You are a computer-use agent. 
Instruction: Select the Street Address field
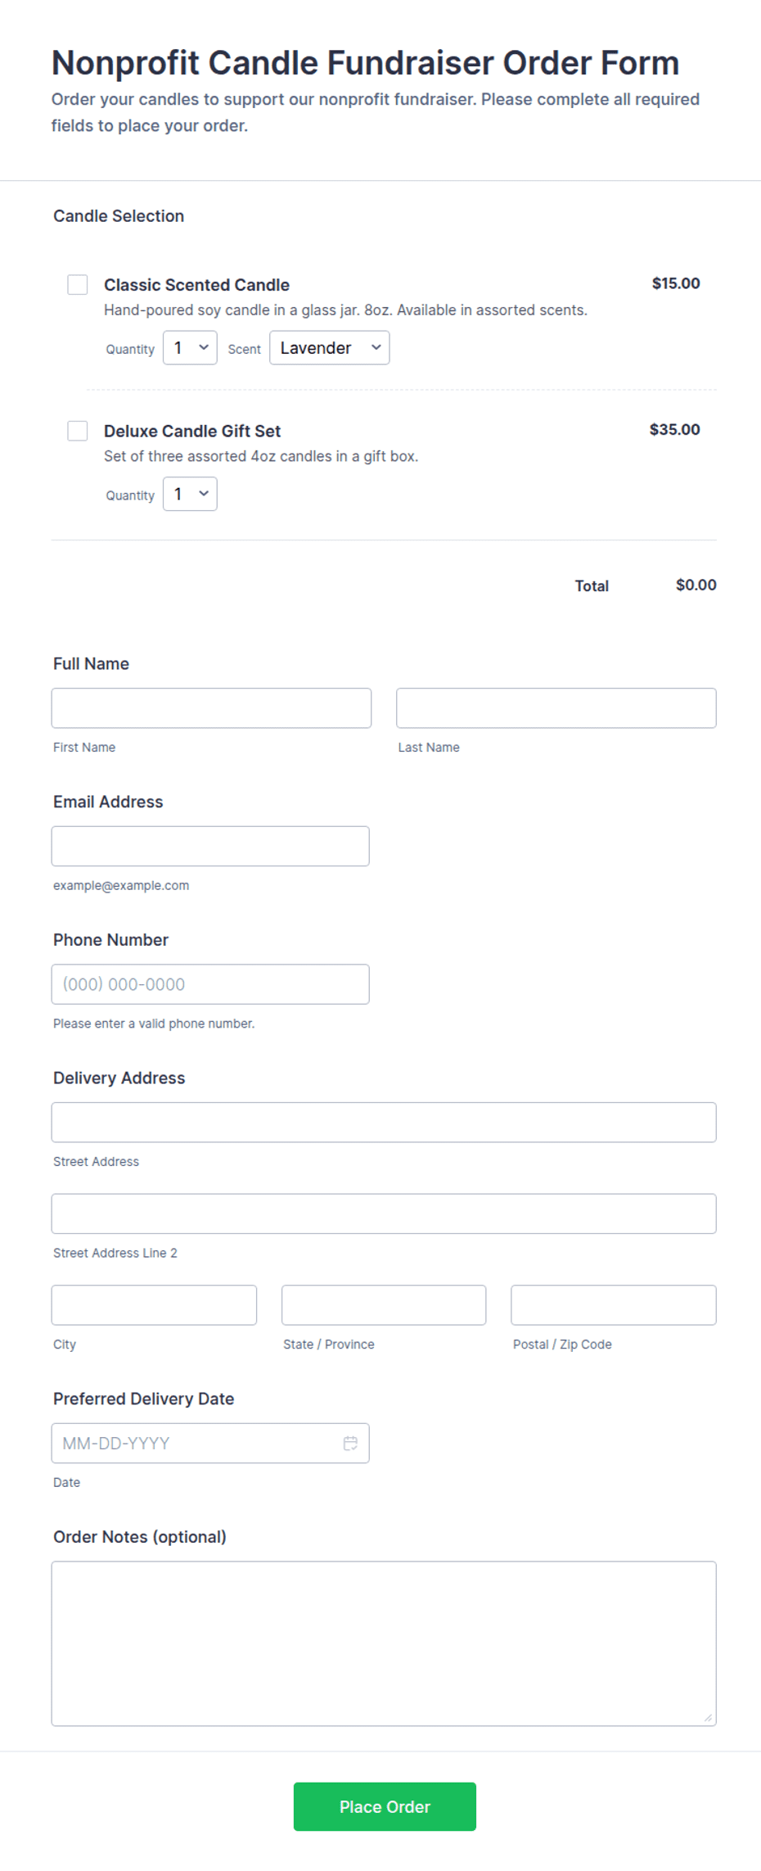(384, 1123)
